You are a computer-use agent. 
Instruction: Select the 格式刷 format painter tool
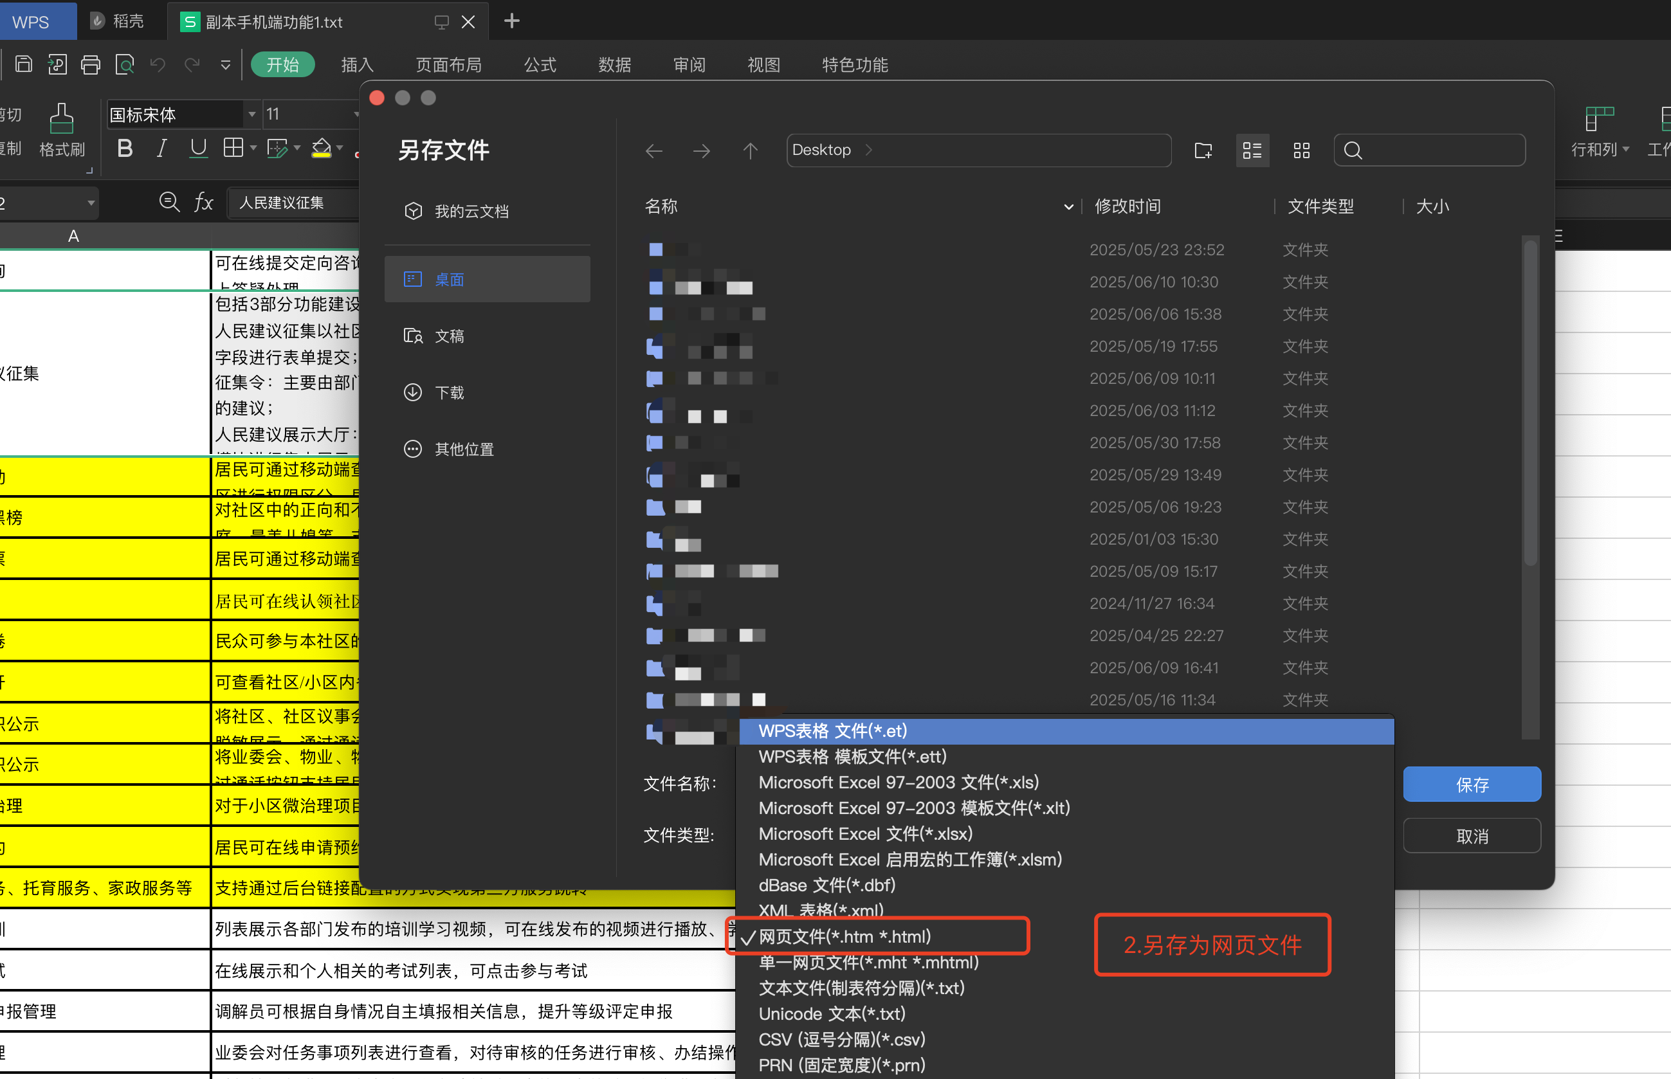pyautogui.click(x=62, y=131)
